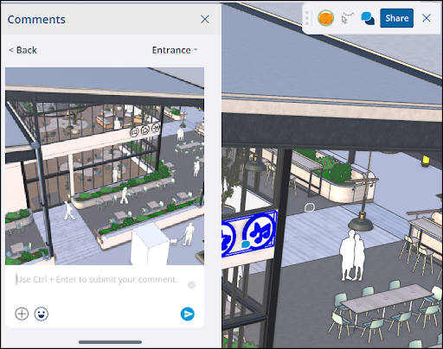The image size is (443, 349).
Task: Click the panel's bottom grab handle bar
Action: pos(110,342)
